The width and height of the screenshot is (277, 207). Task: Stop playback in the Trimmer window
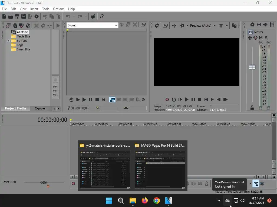[x=97, y=100]
